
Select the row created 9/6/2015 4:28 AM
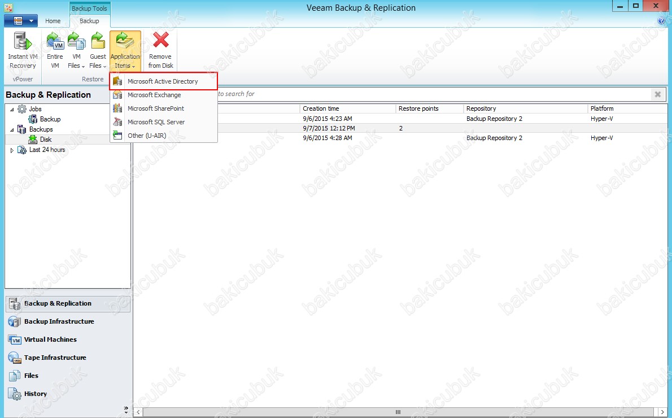coord(400,138)
